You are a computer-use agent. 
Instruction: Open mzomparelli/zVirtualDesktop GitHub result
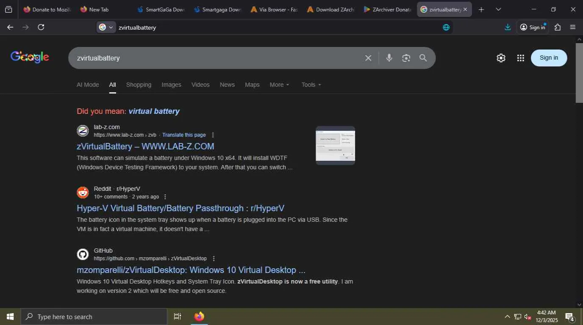click(x=191, y=270)
